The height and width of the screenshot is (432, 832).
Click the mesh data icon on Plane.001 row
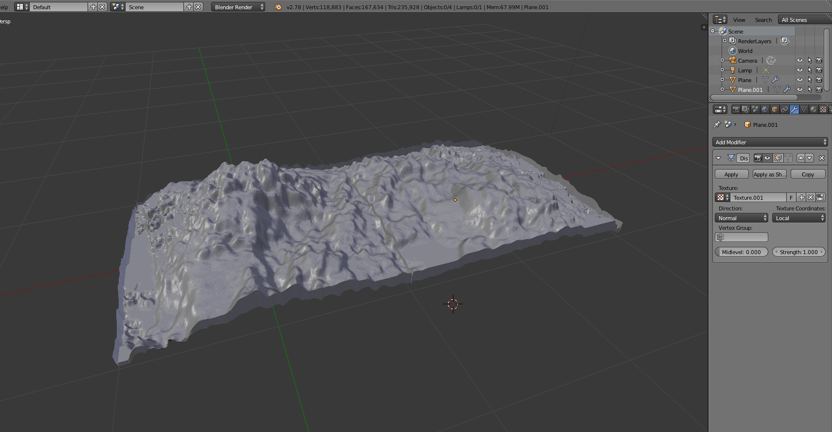click(x=777, y=89)
